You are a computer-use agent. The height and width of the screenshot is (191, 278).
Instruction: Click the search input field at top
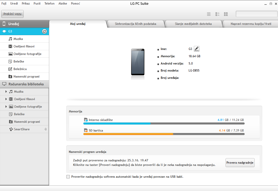click(x=257, y=14)
